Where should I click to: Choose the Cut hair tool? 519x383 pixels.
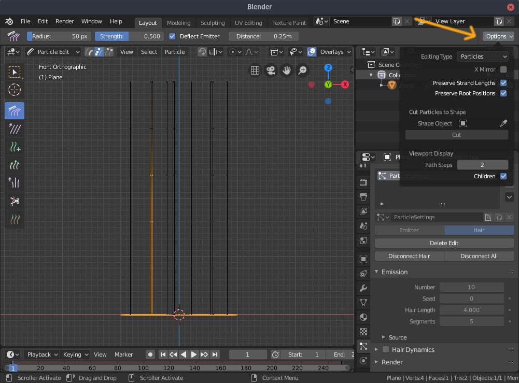15,201
